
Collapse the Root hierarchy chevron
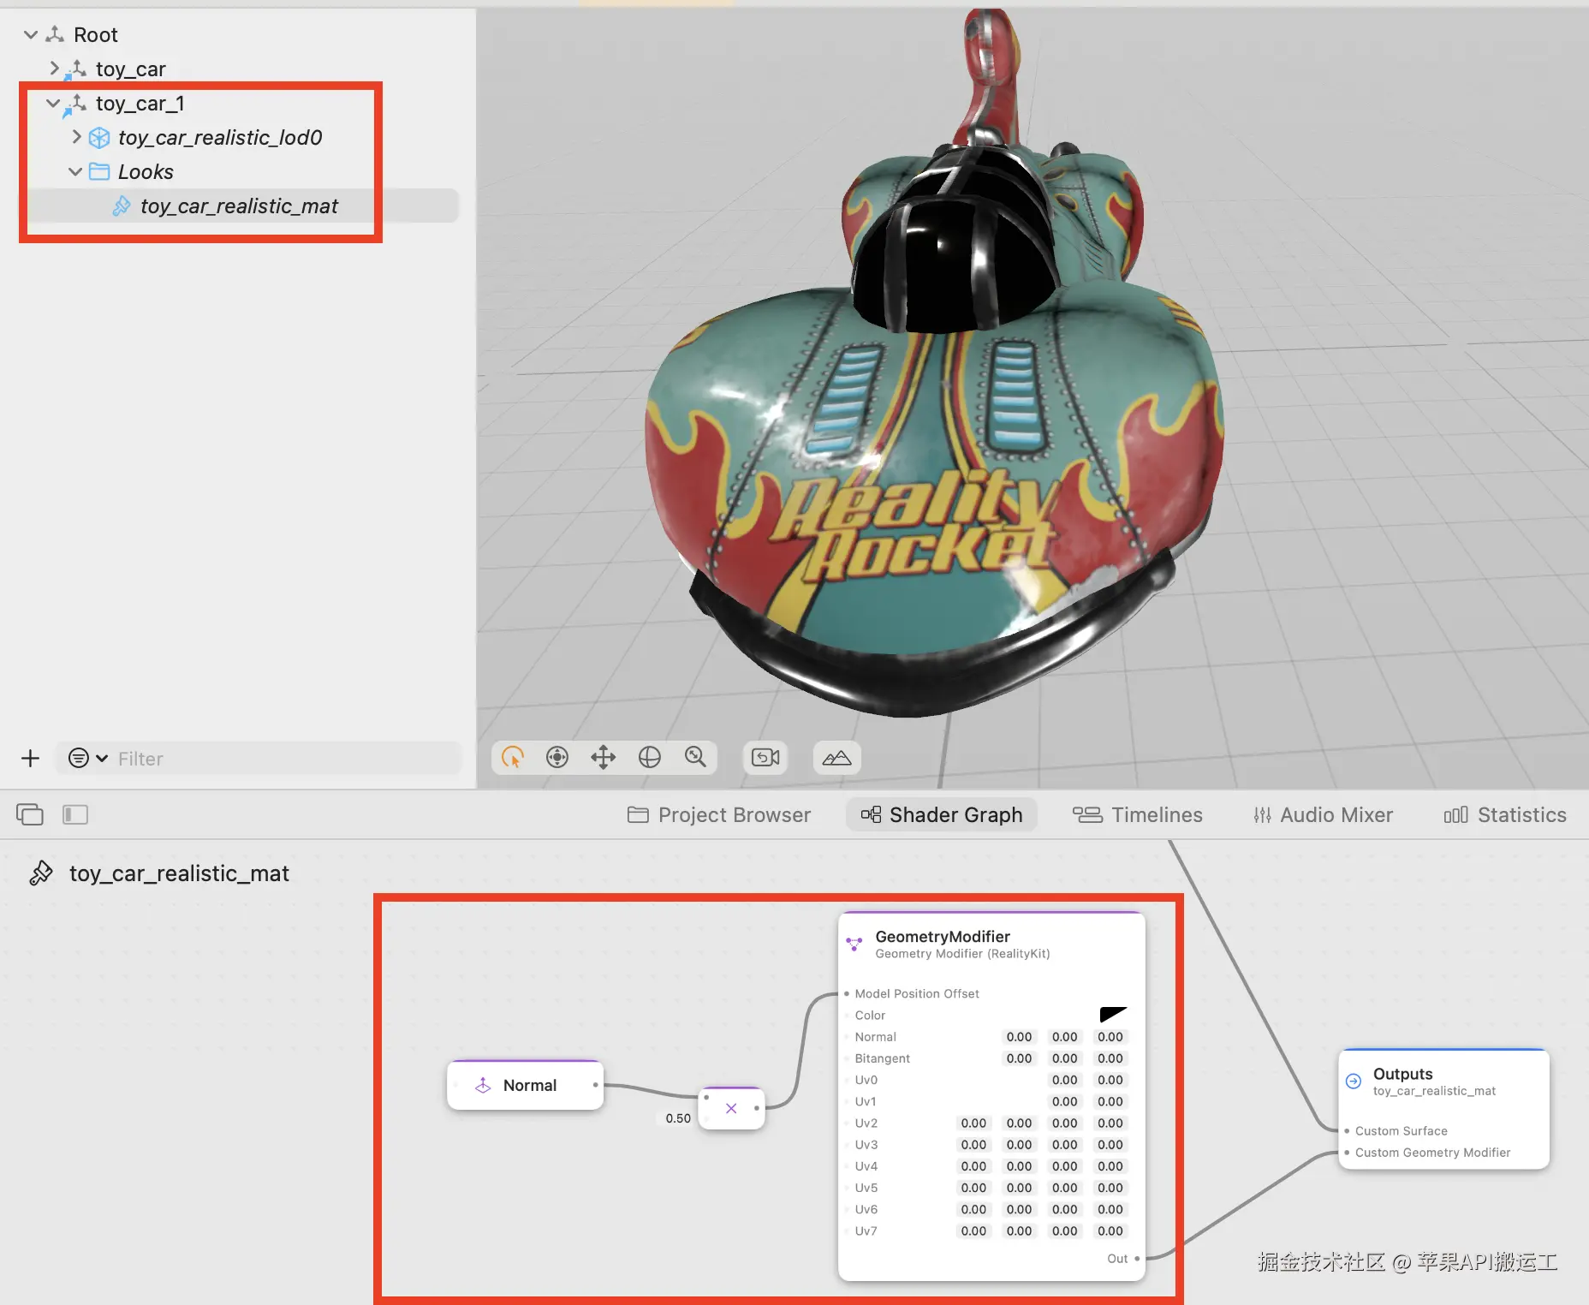[31, 35]
